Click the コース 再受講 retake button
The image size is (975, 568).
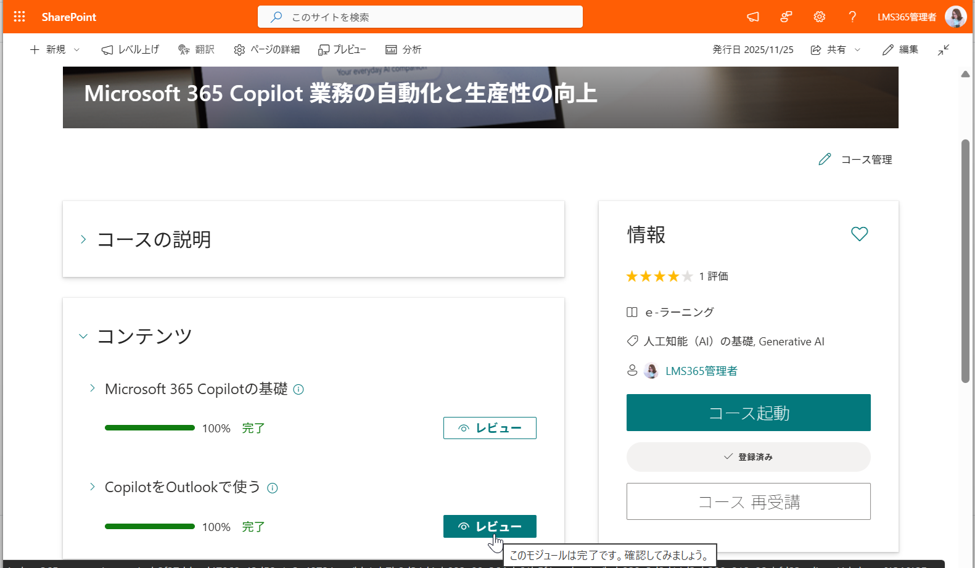coord(749,501)
